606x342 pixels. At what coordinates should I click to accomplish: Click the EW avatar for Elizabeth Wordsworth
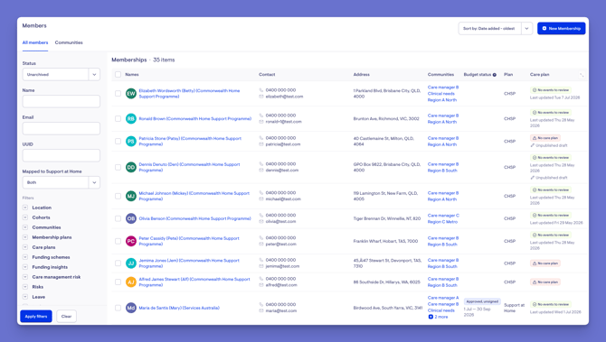pos(131,93)
